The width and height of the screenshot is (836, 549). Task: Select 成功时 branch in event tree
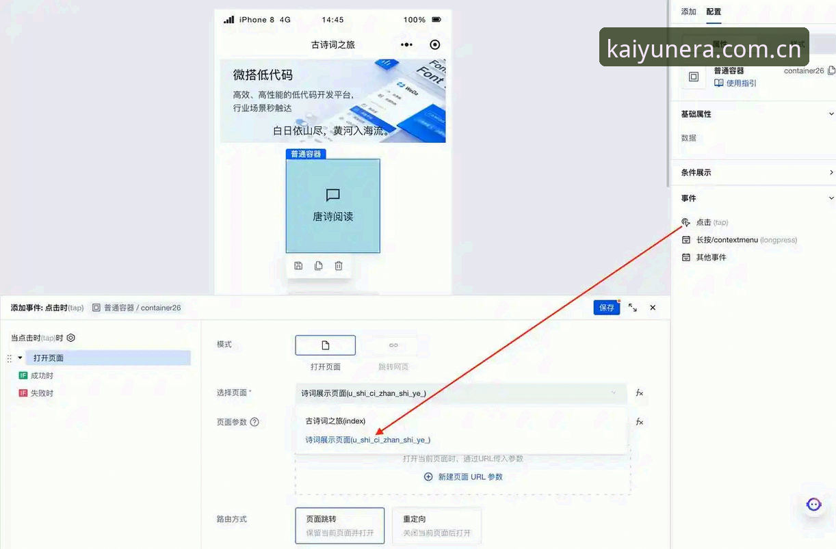tap(42, 375)
